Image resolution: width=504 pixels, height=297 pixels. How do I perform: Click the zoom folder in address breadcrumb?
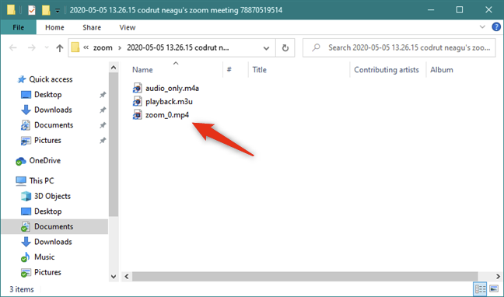103,48
